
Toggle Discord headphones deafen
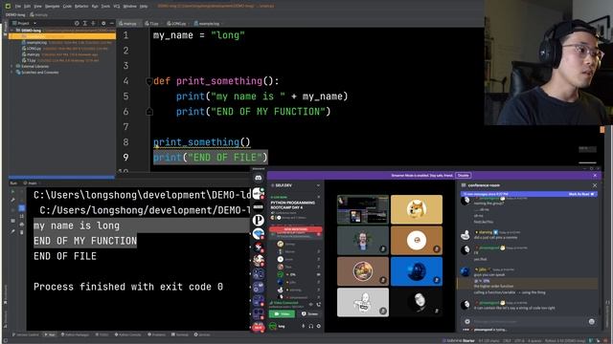pyautogui.click(x=310, y=326)
